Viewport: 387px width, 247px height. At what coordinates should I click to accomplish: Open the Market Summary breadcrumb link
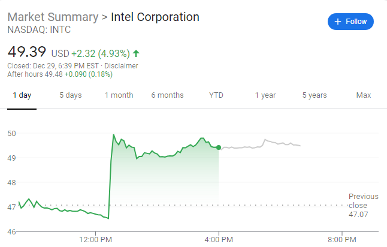click(53, 17)
